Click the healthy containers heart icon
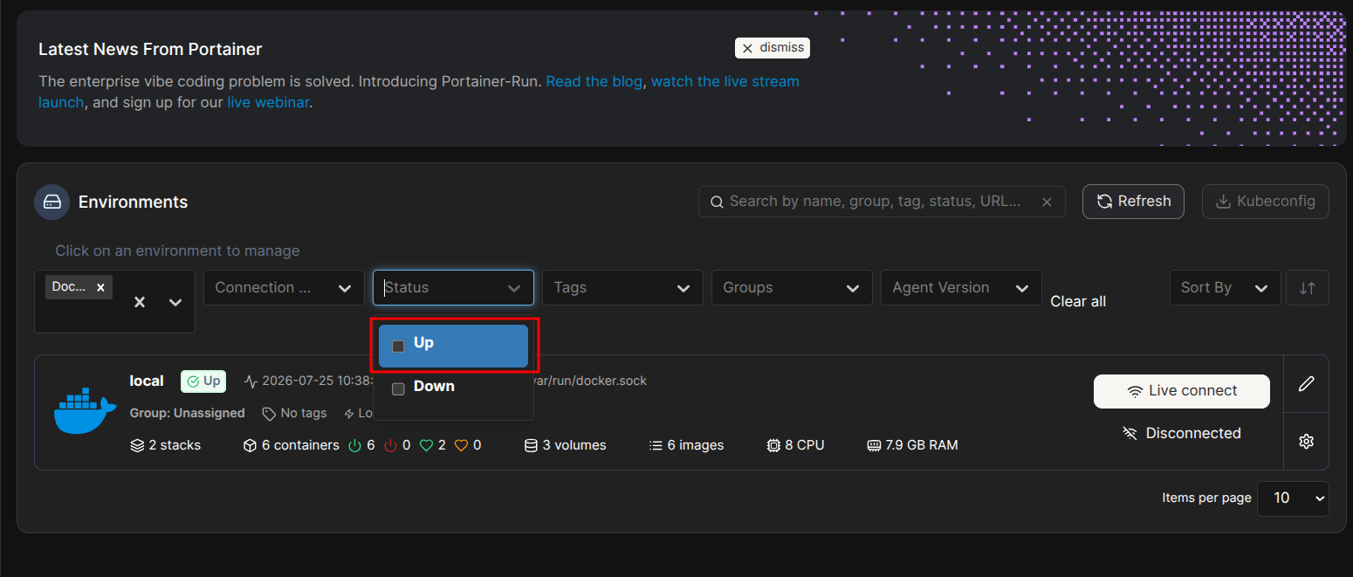 [426, 445]
